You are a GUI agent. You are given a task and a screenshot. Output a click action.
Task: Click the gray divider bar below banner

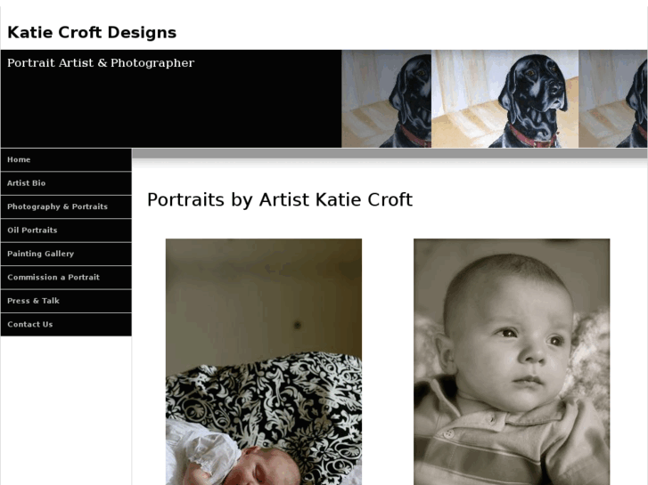click(390, 154)
